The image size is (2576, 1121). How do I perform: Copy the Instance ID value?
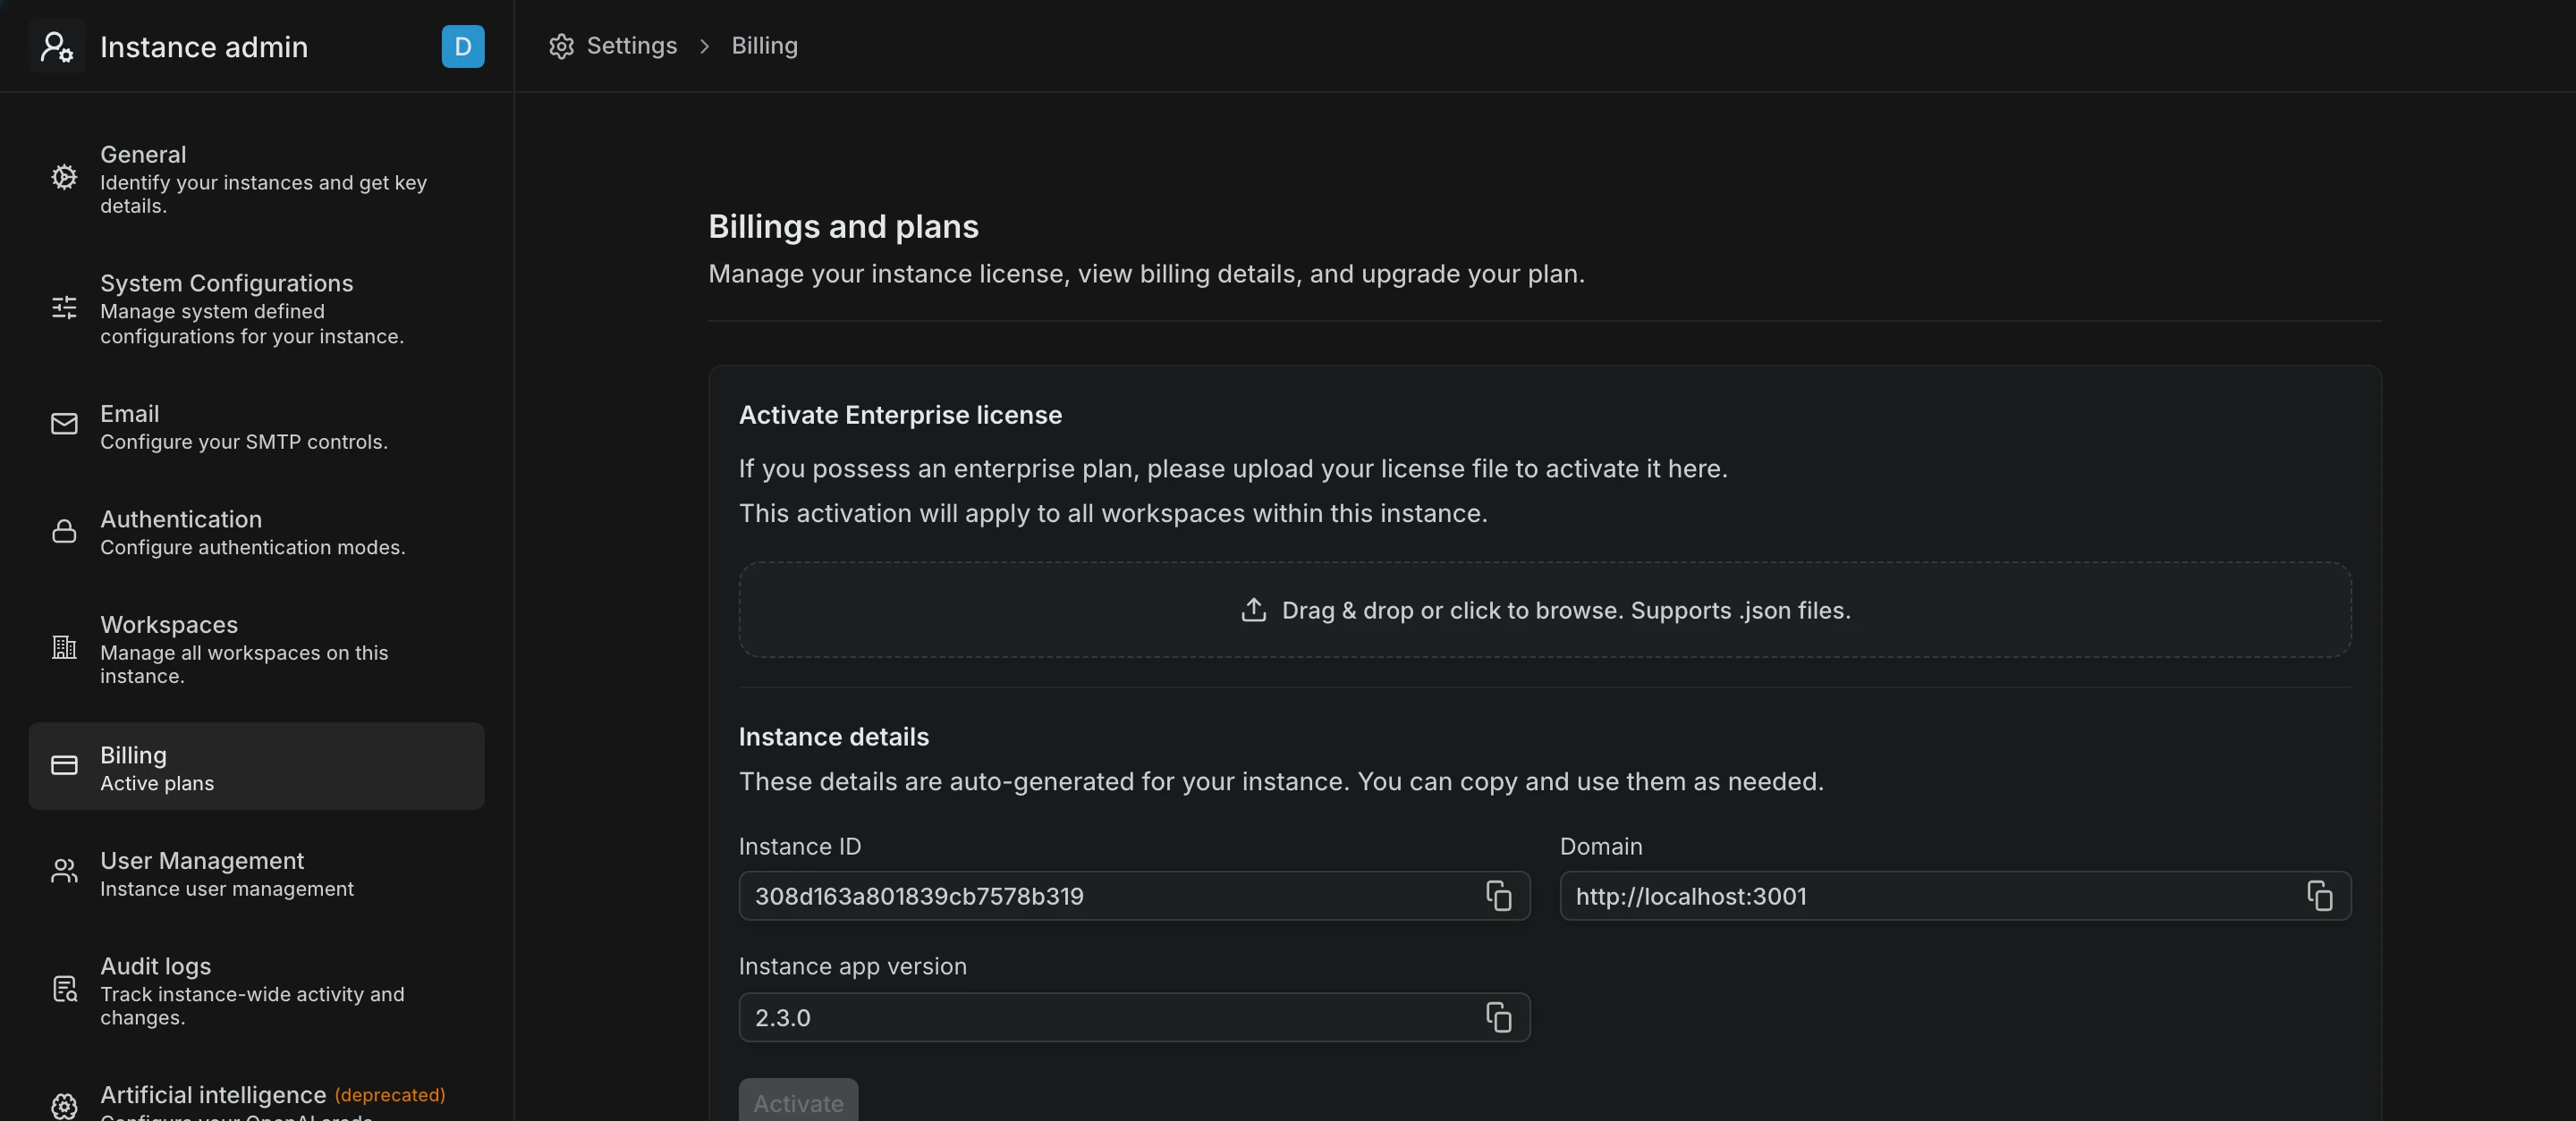click(1498, 897)
